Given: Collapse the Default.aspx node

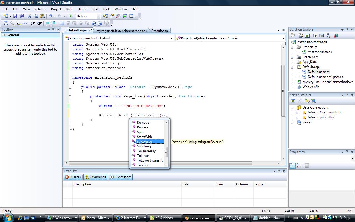Looking at the screenshot, I should point(292,67).
